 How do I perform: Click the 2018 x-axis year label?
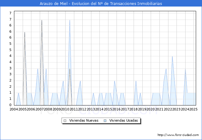(133, 109)
